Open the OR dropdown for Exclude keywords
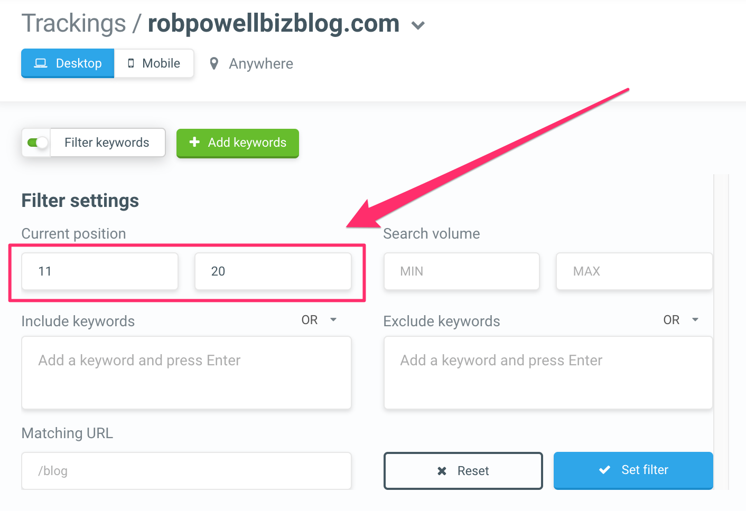 pos(695,319)
